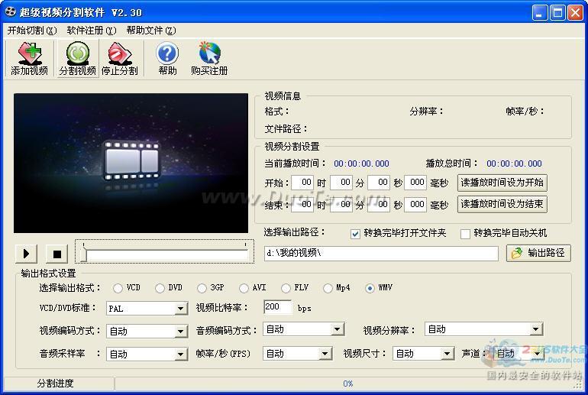Open the 开始切割 menu
588x395 pixels.
point(31,31)
